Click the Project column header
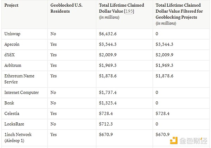Viewport: 211px width, 148px height. click(11, 5)
